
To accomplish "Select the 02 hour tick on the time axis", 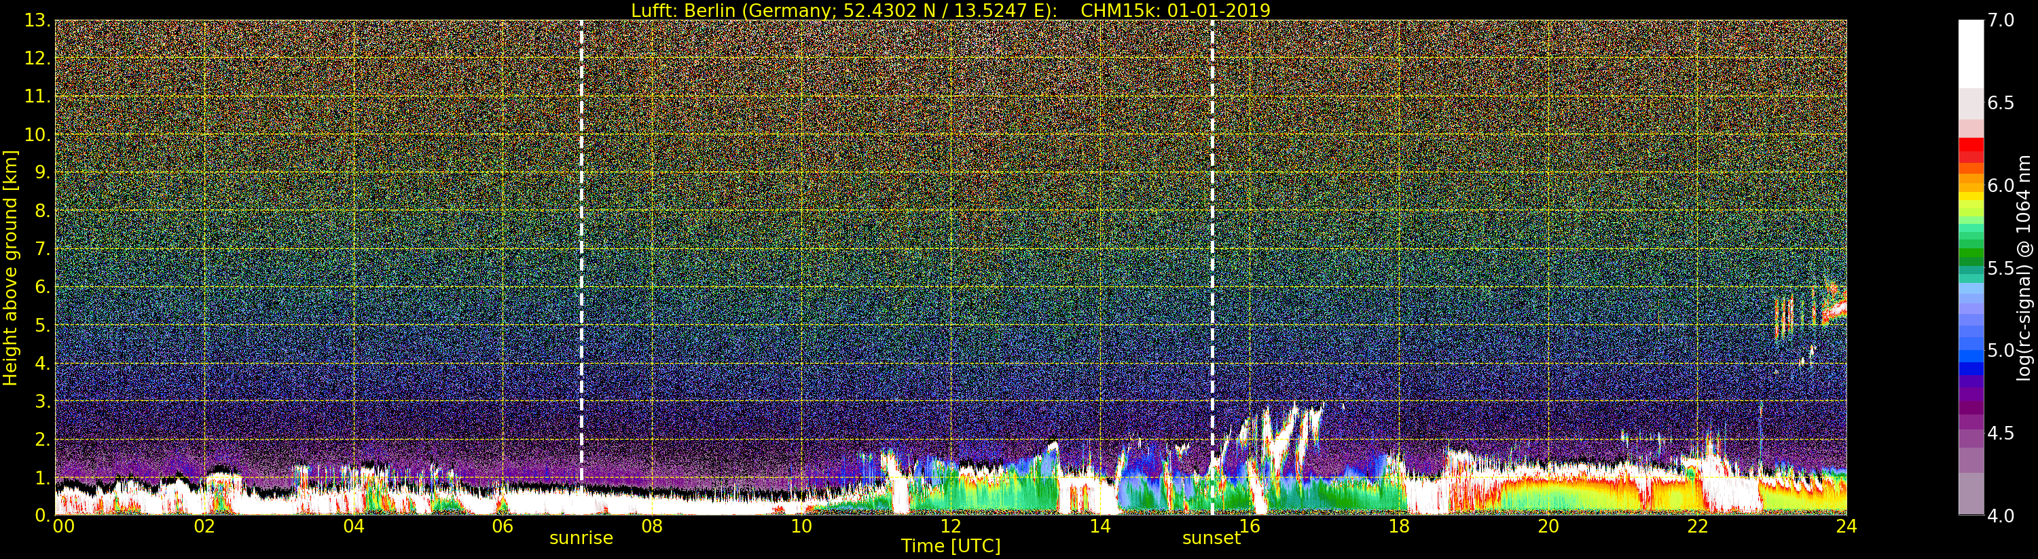I will [204, 526].
